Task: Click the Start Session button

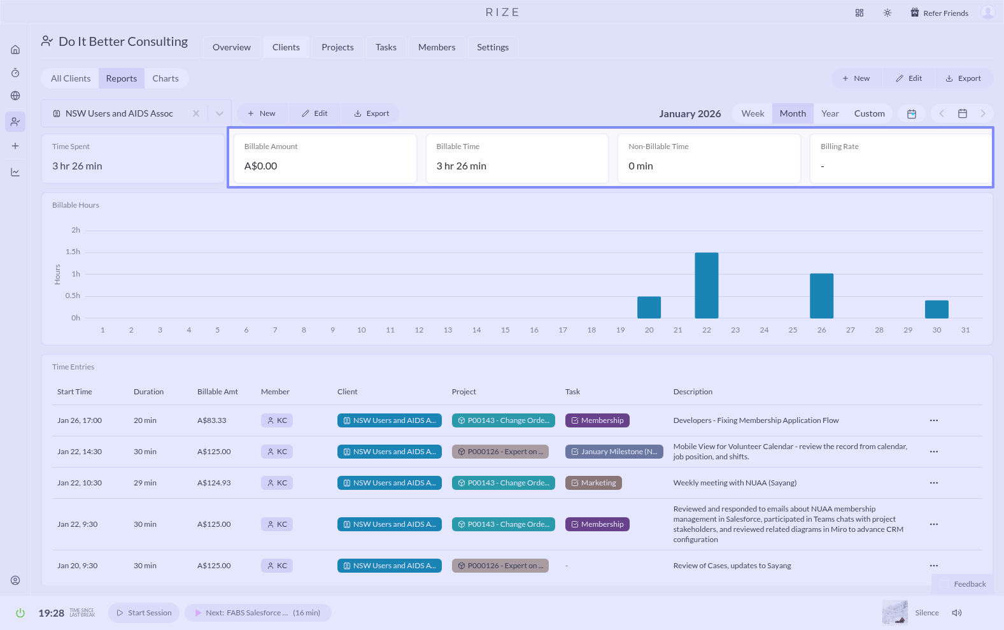Action: [144, 613]
